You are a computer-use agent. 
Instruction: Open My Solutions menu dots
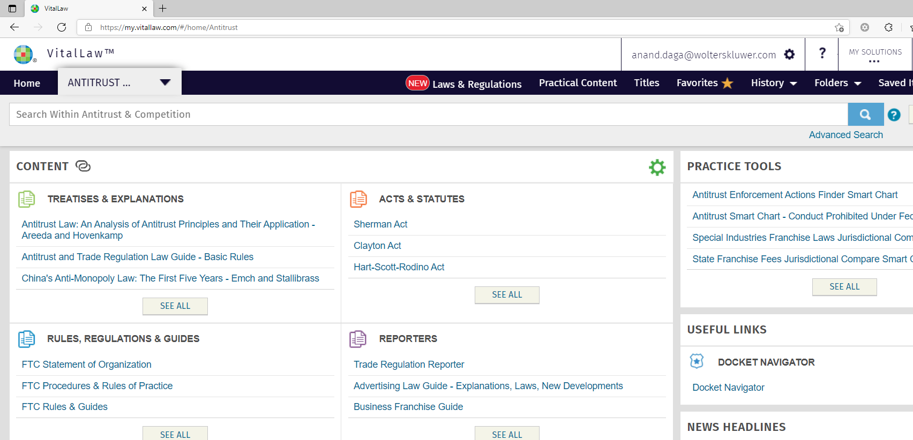click(x=874, y=62)
